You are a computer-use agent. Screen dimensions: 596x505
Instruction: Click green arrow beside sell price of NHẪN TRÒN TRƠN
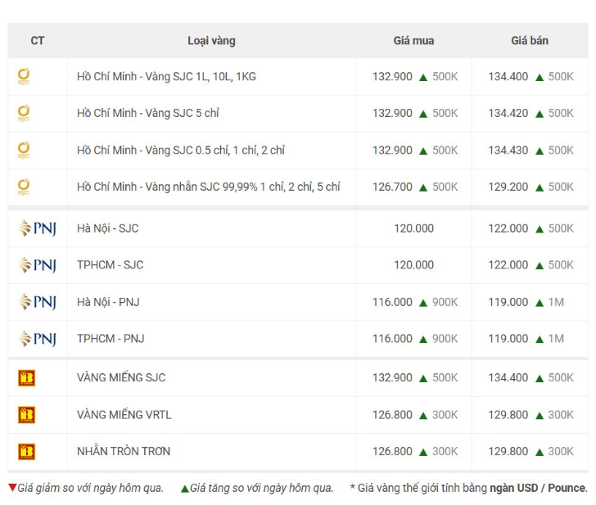pos(539,452)
